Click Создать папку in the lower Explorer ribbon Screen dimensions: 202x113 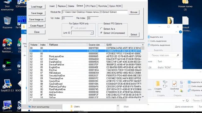(158, 87)
